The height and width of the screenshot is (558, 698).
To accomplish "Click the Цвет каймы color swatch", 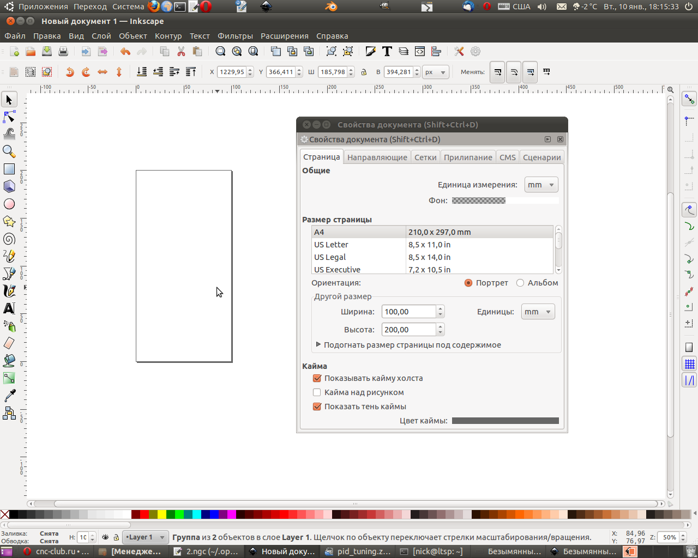I will tap(506, 421).
